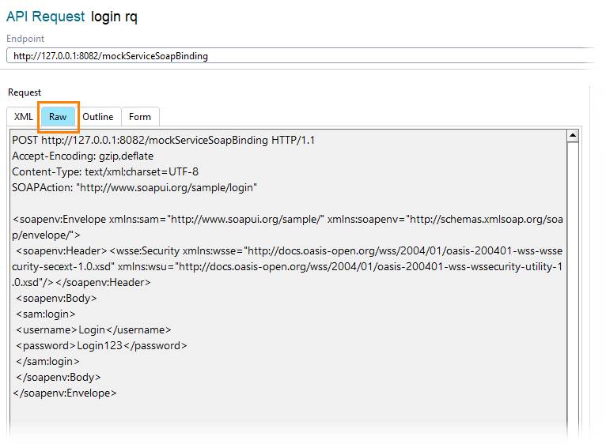This screenshot has height=444, width=606.
Task: Open the Outline tab
Action: point(98,117)
